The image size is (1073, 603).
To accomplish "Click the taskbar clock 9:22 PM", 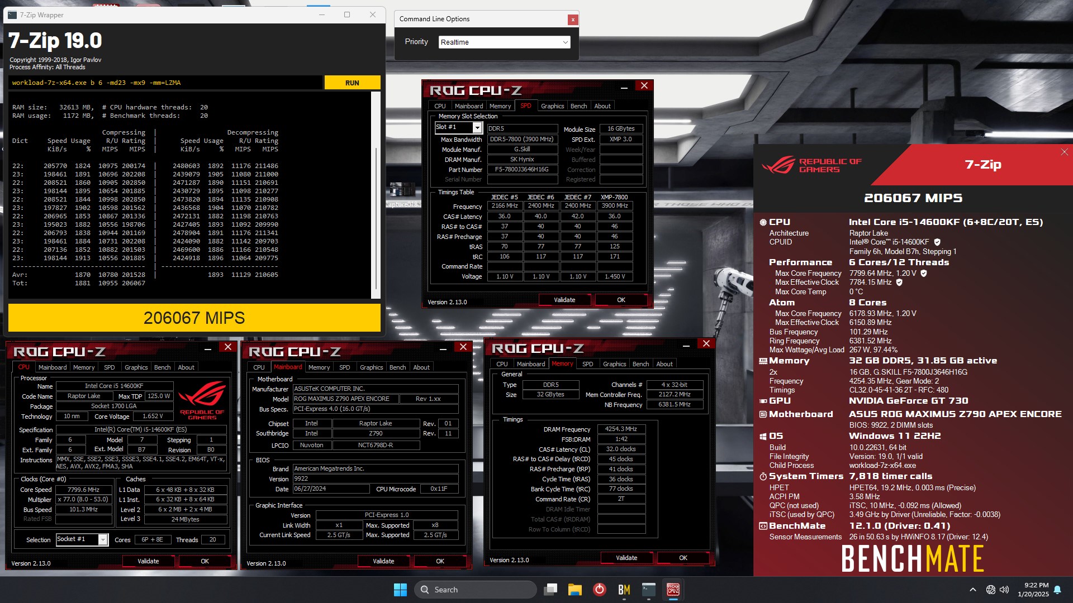I will [1033, 590].
